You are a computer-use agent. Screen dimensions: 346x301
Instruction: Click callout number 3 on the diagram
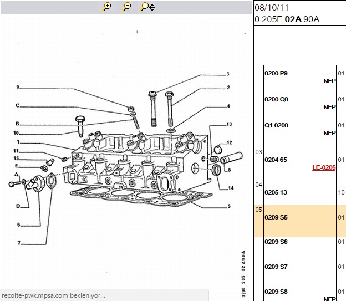[x=228, y=74]
